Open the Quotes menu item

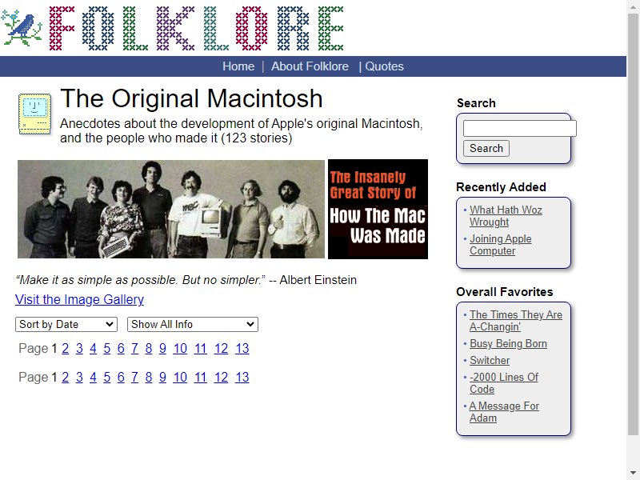coord(384,66)
